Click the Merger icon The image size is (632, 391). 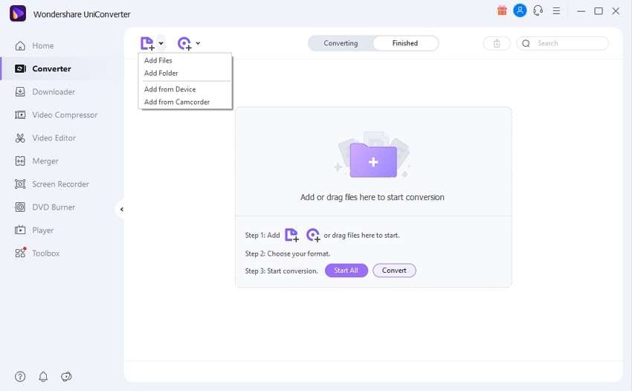point(20,161)
